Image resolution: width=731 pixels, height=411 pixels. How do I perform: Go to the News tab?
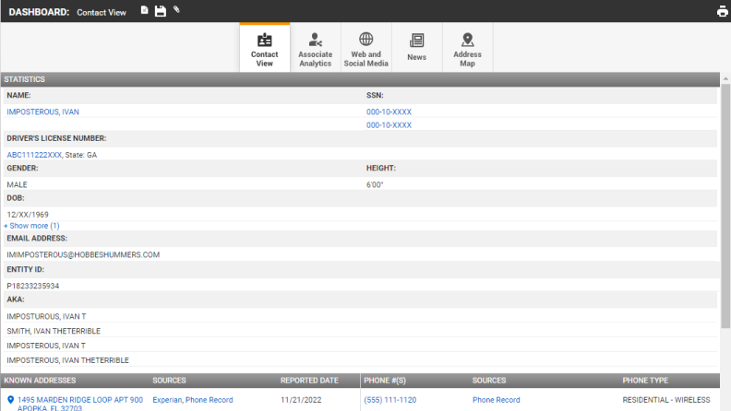[416, 48]
